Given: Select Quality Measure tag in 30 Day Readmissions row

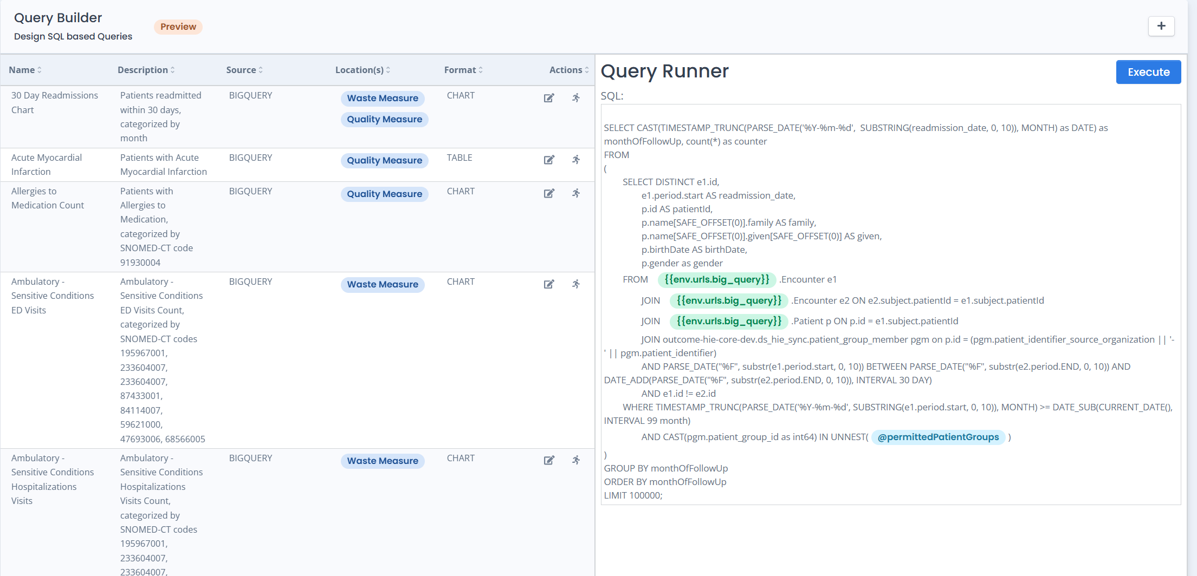Looking at the screenshot, I should point(384,119).
